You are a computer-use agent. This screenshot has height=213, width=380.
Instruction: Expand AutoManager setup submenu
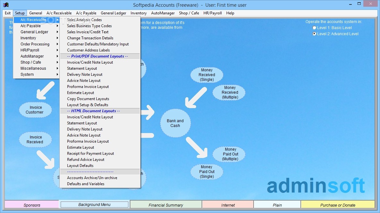pos(36,56)
